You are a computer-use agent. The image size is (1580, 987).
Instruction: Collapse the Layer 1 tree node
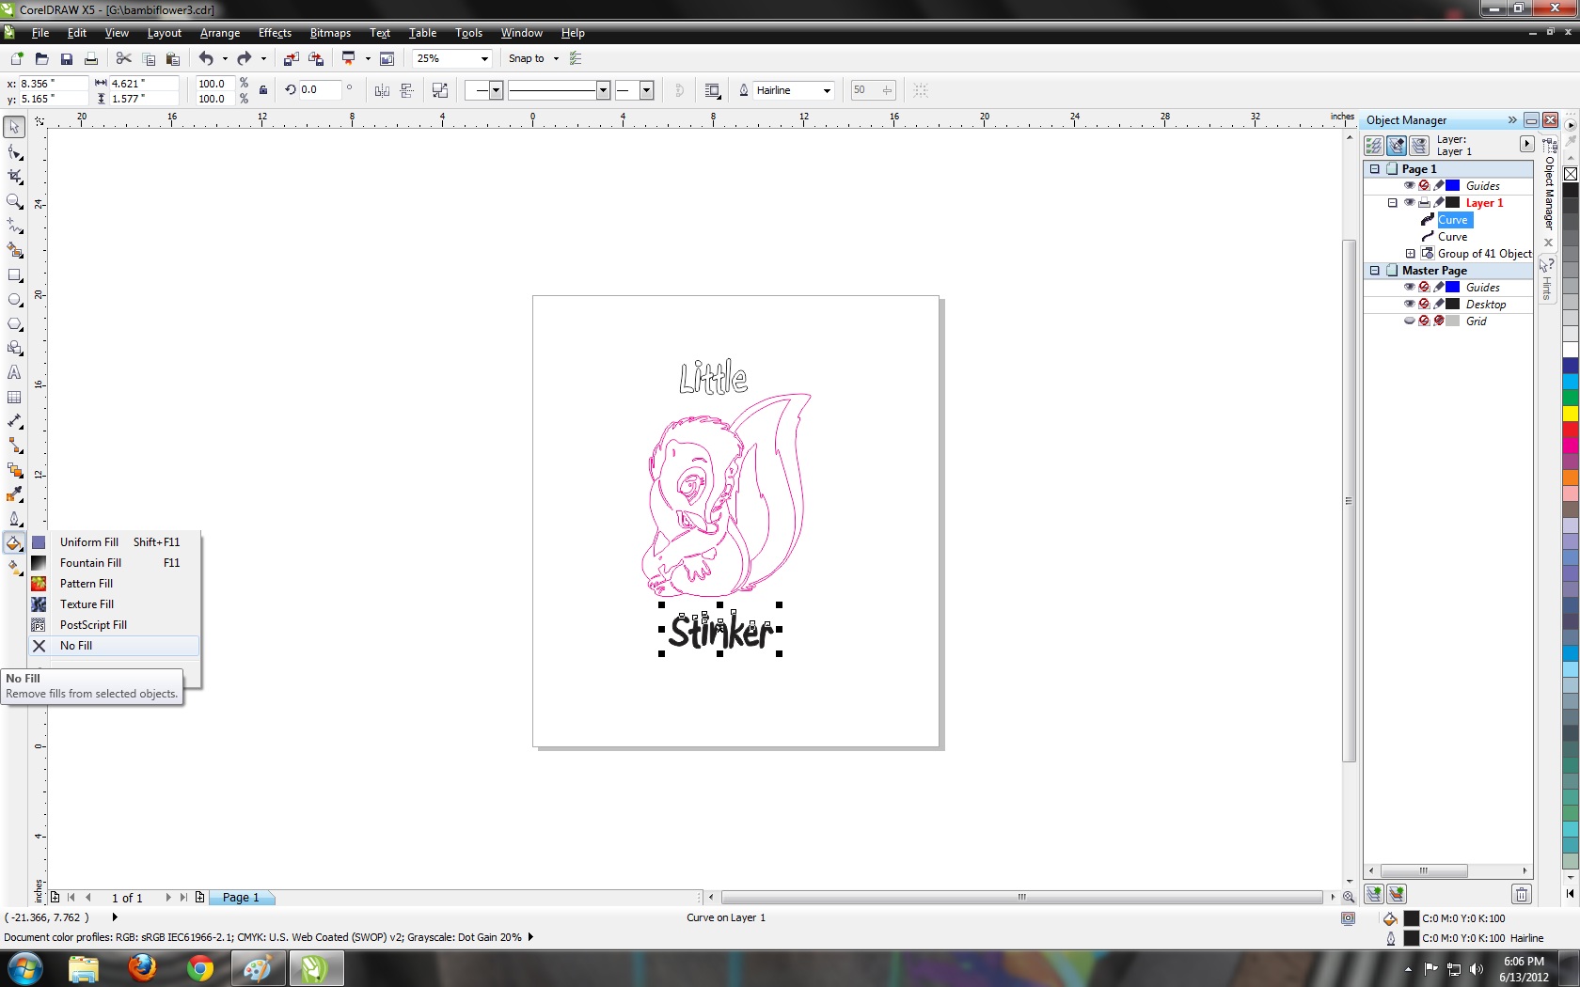tap(1393, 202)
